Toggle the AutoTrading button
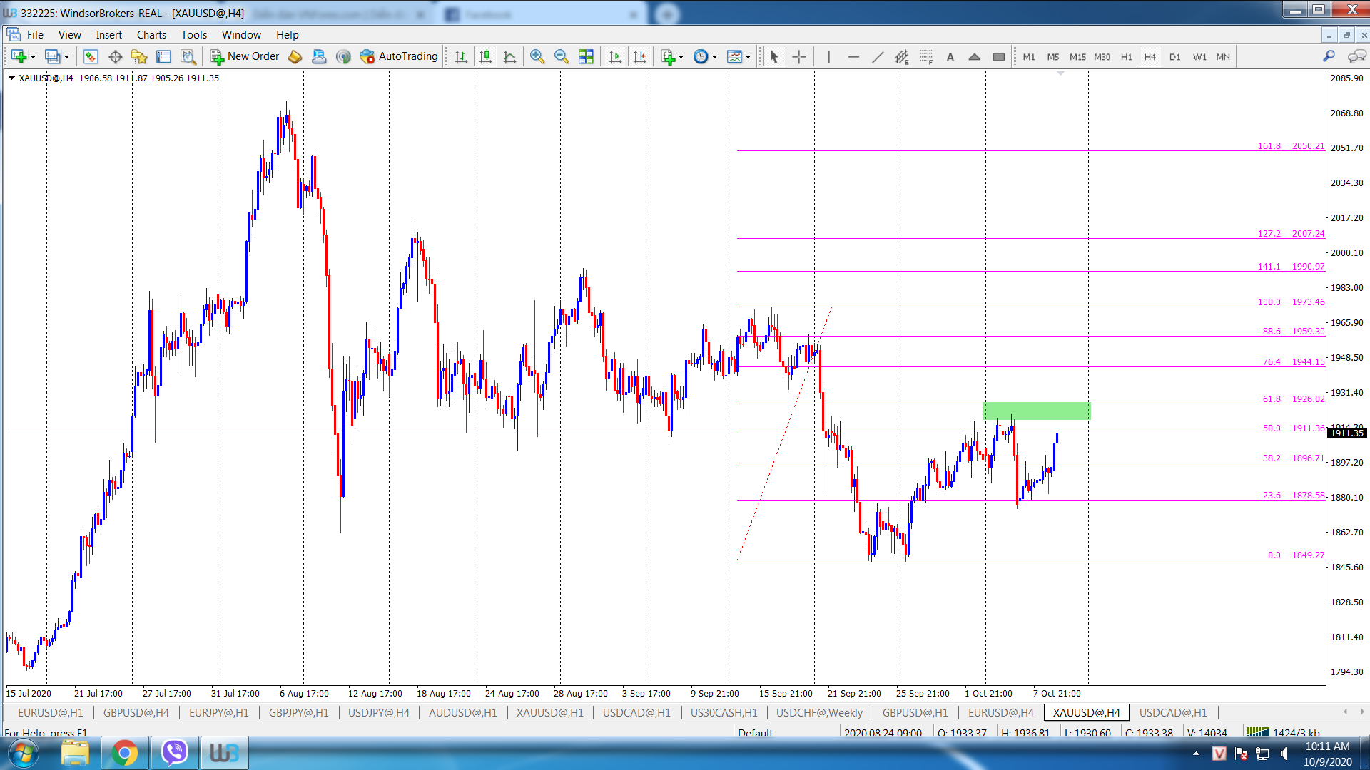 (x=399, y=56)
